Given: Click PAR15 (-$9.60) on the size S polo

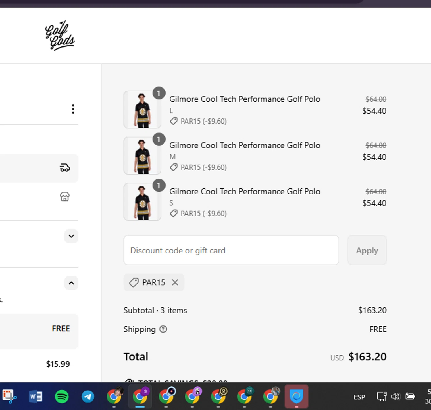Looking at the screenshot, I should tap(203, 214).
